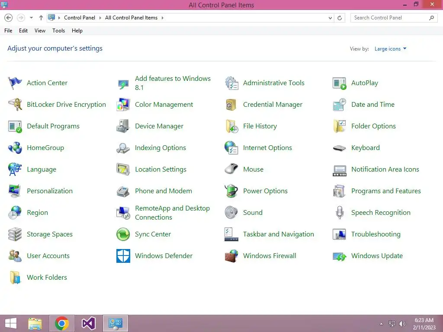Open the Troubleshooting icon
The width and height of the screenshot is (443, 332).
340,234
